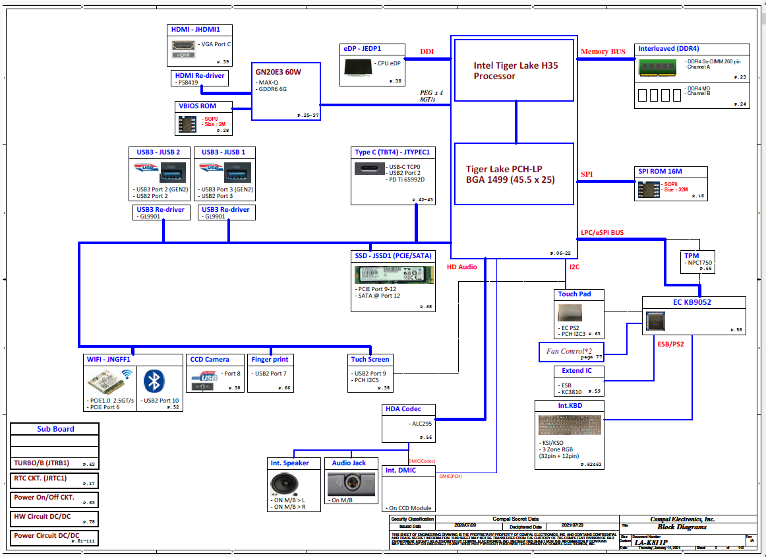Click the LPC/eSPI BUS label

(x=602, y=233)
